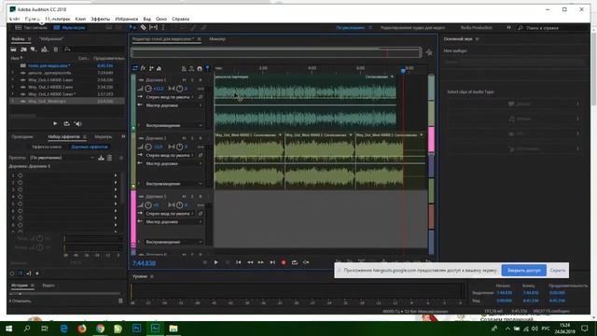Click the headphones icon in editor toolbar
Screen dimensions: 597x336
point(199,68)
